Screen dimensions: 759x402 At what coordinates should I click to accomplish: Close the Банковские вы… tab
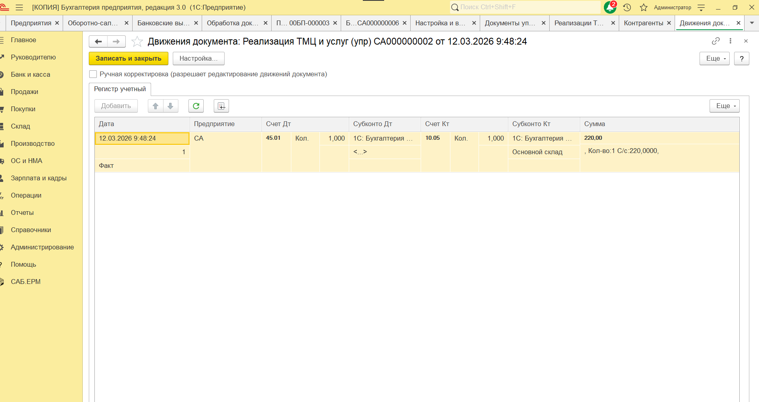pyautogui.click(x=196, y=23)
